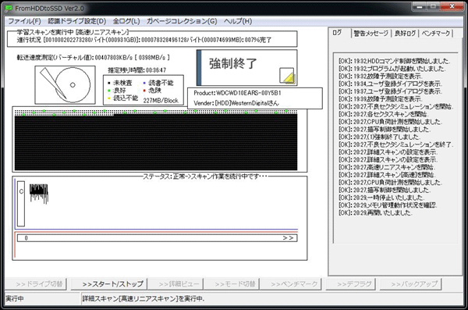
Task: Click the ステータス:正常 status text
Action: click(x=205, y=176)
